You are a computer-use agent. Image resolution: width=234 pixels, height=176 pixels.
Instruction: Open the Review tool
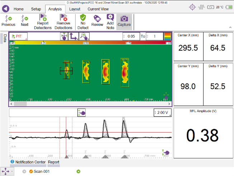pyautogui.click(x=97, y=21)
